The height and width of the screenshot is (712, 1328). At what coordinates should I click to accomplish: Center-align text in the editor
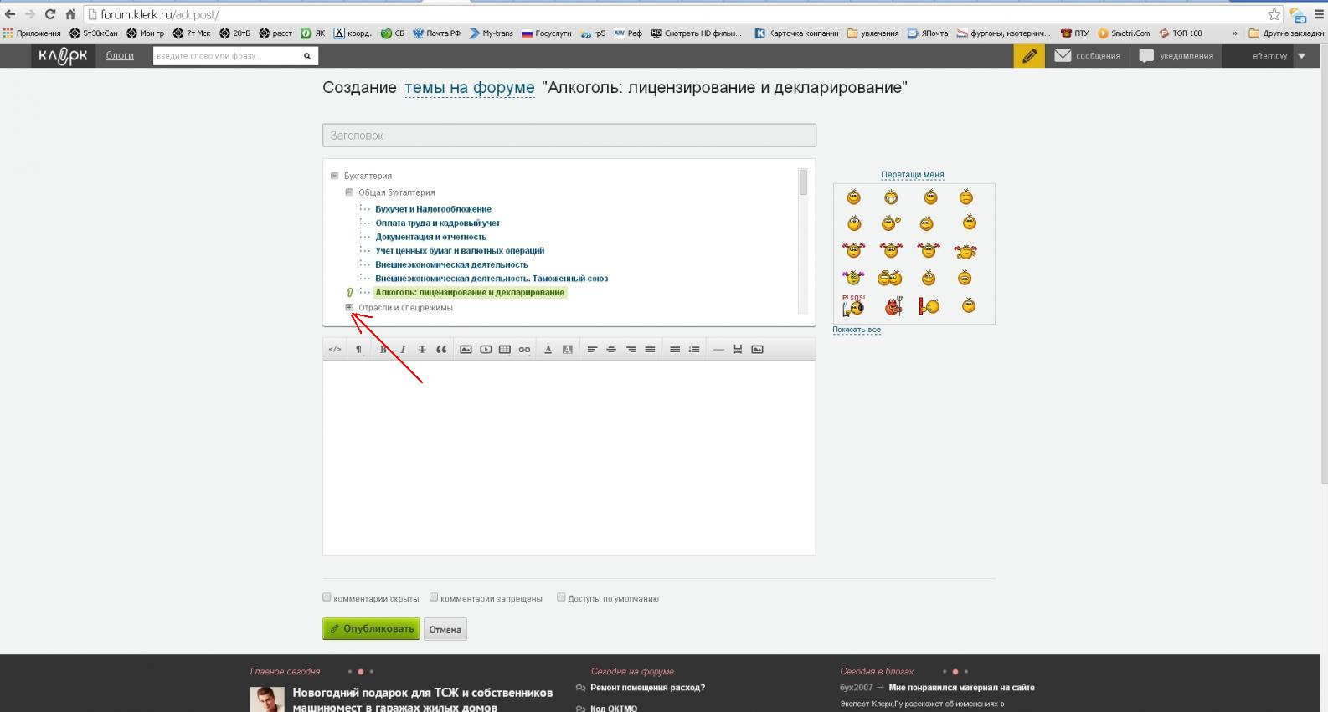click(x=611, y=350)
